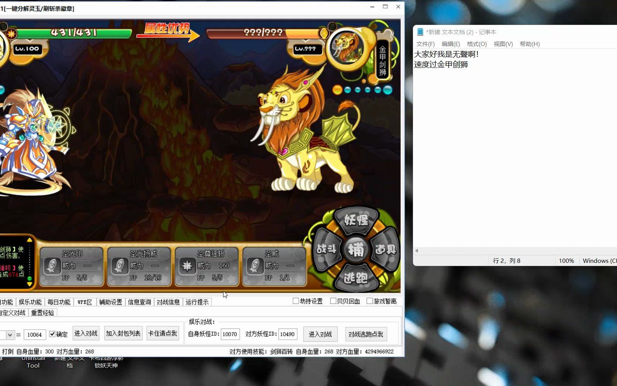Click the Notepad app icon in title bar
The height and width of the screenshot is (386, 617).
(420, 32)
